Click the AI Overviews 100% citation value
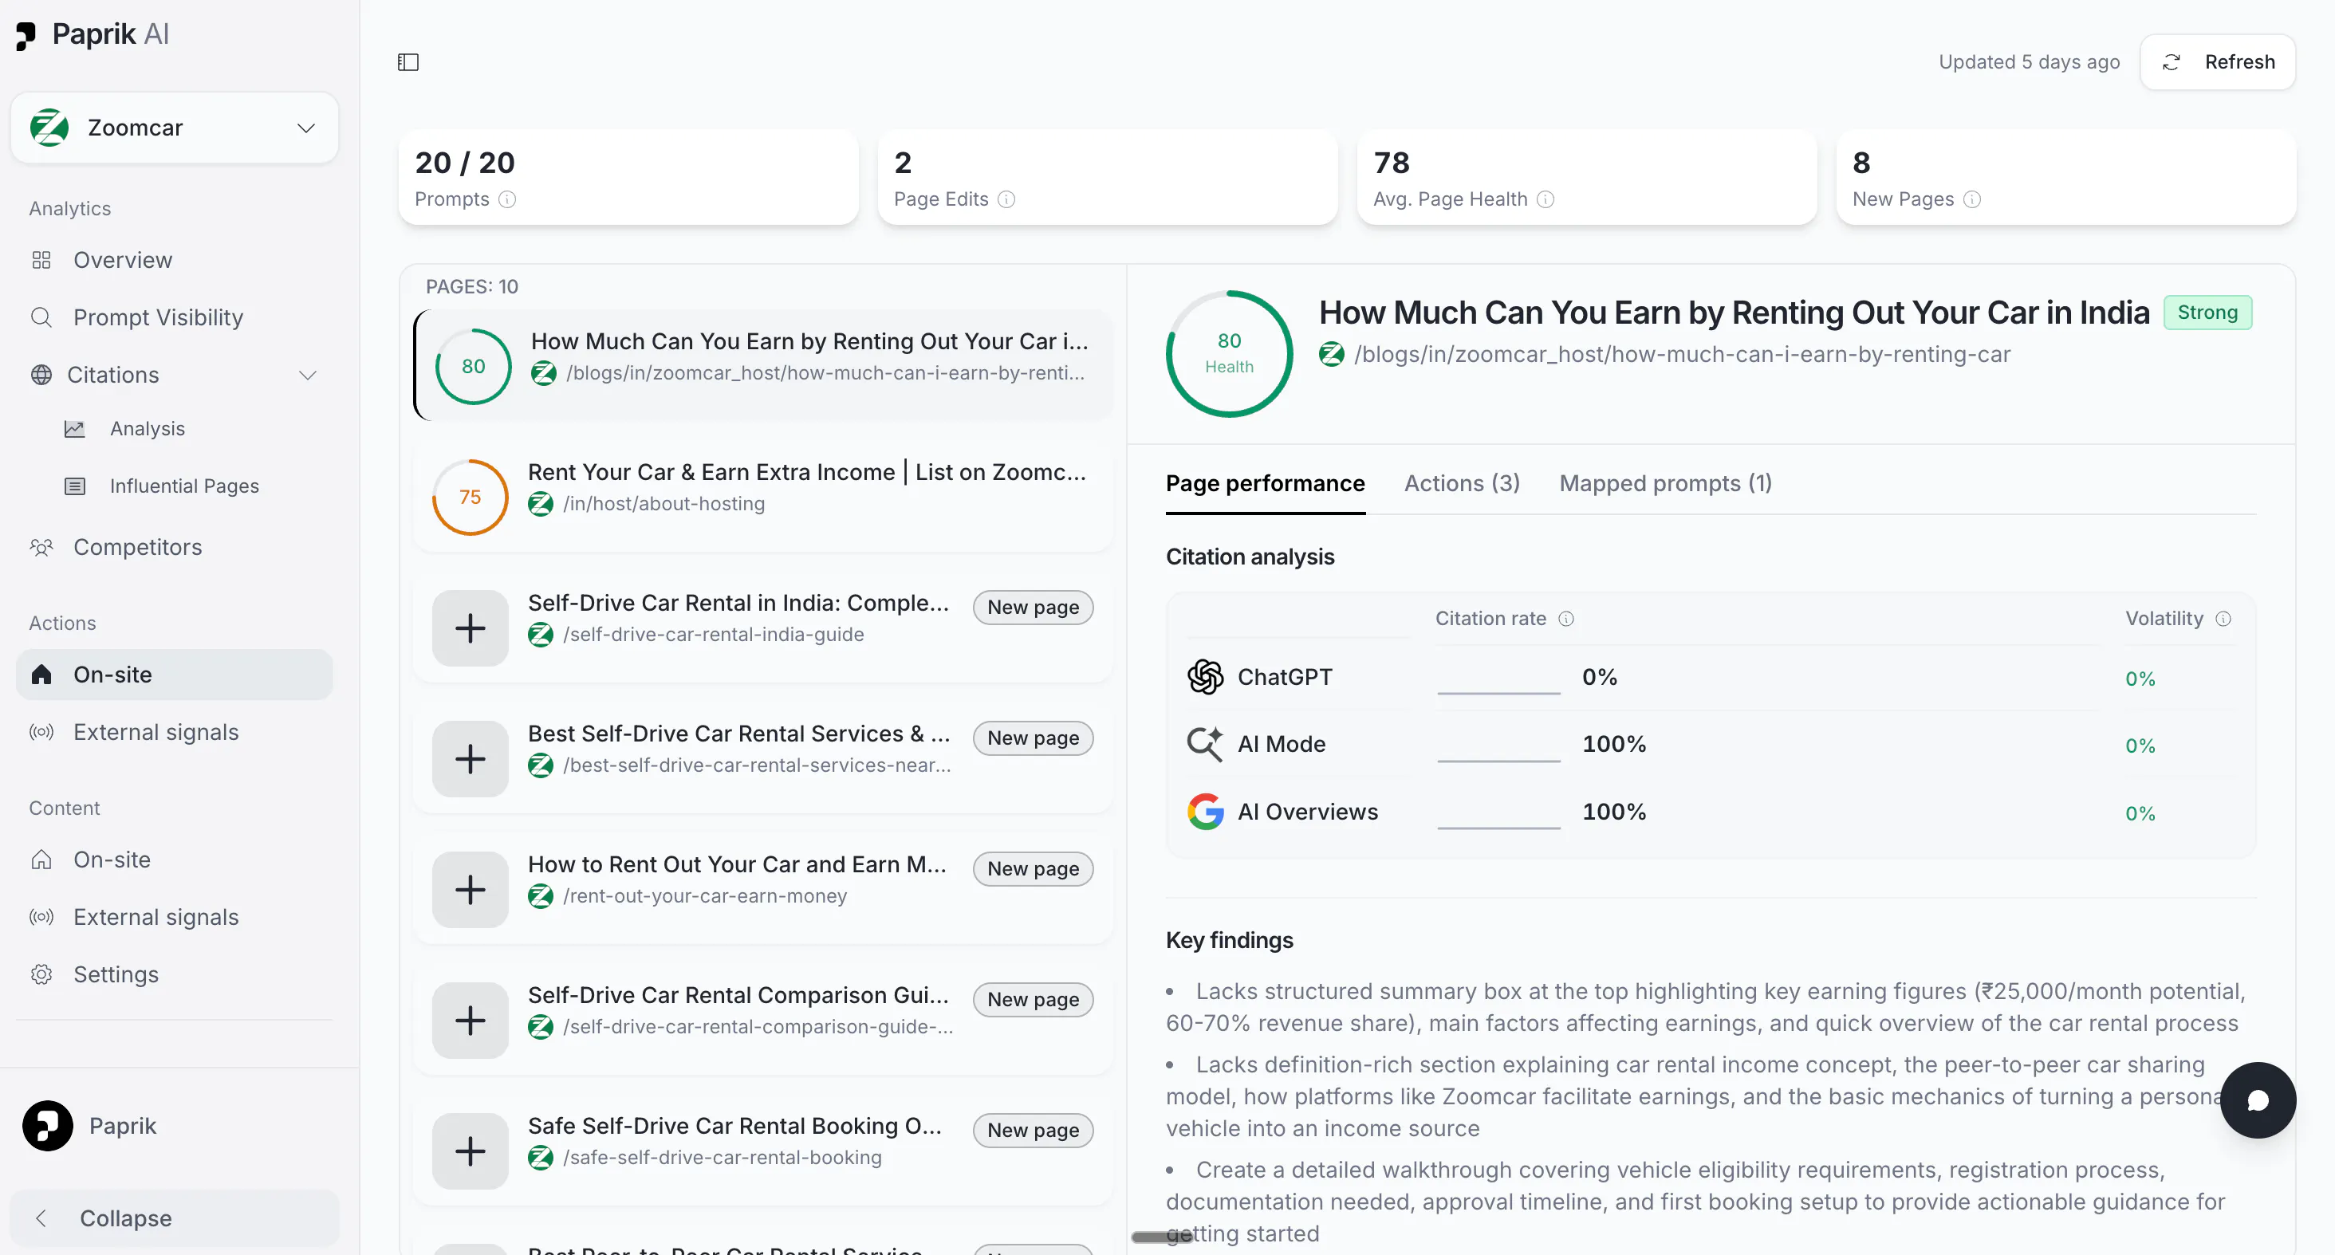 (1614, 812)
